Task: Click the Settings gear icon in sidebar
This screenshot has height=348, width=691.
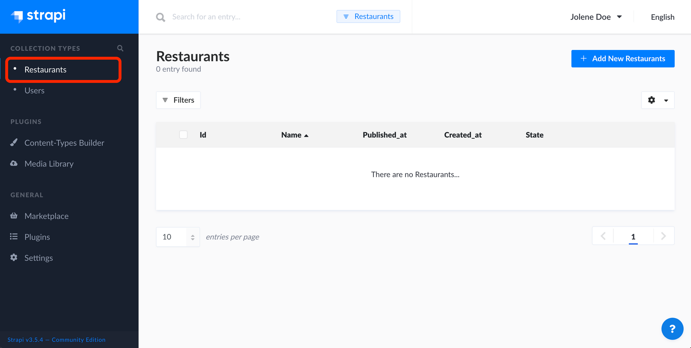Action: tap(14, 258)
